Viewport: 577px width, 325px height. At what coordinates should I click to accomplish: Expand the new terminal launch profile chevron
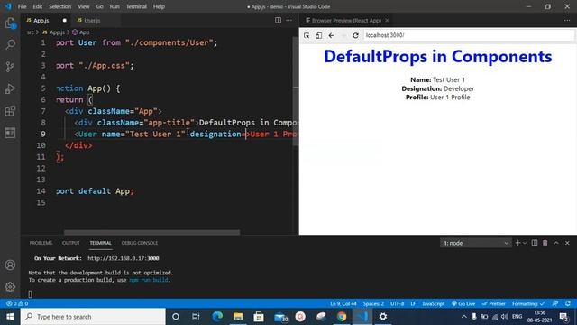(525, 243)
